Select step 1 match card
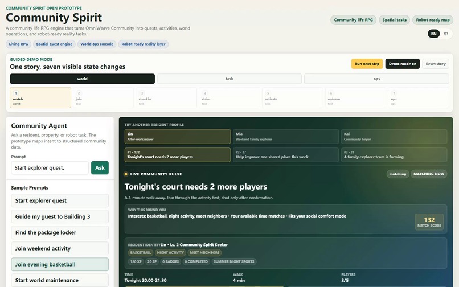The height and width of the screenshot is (287, 459). pos(40,97)
